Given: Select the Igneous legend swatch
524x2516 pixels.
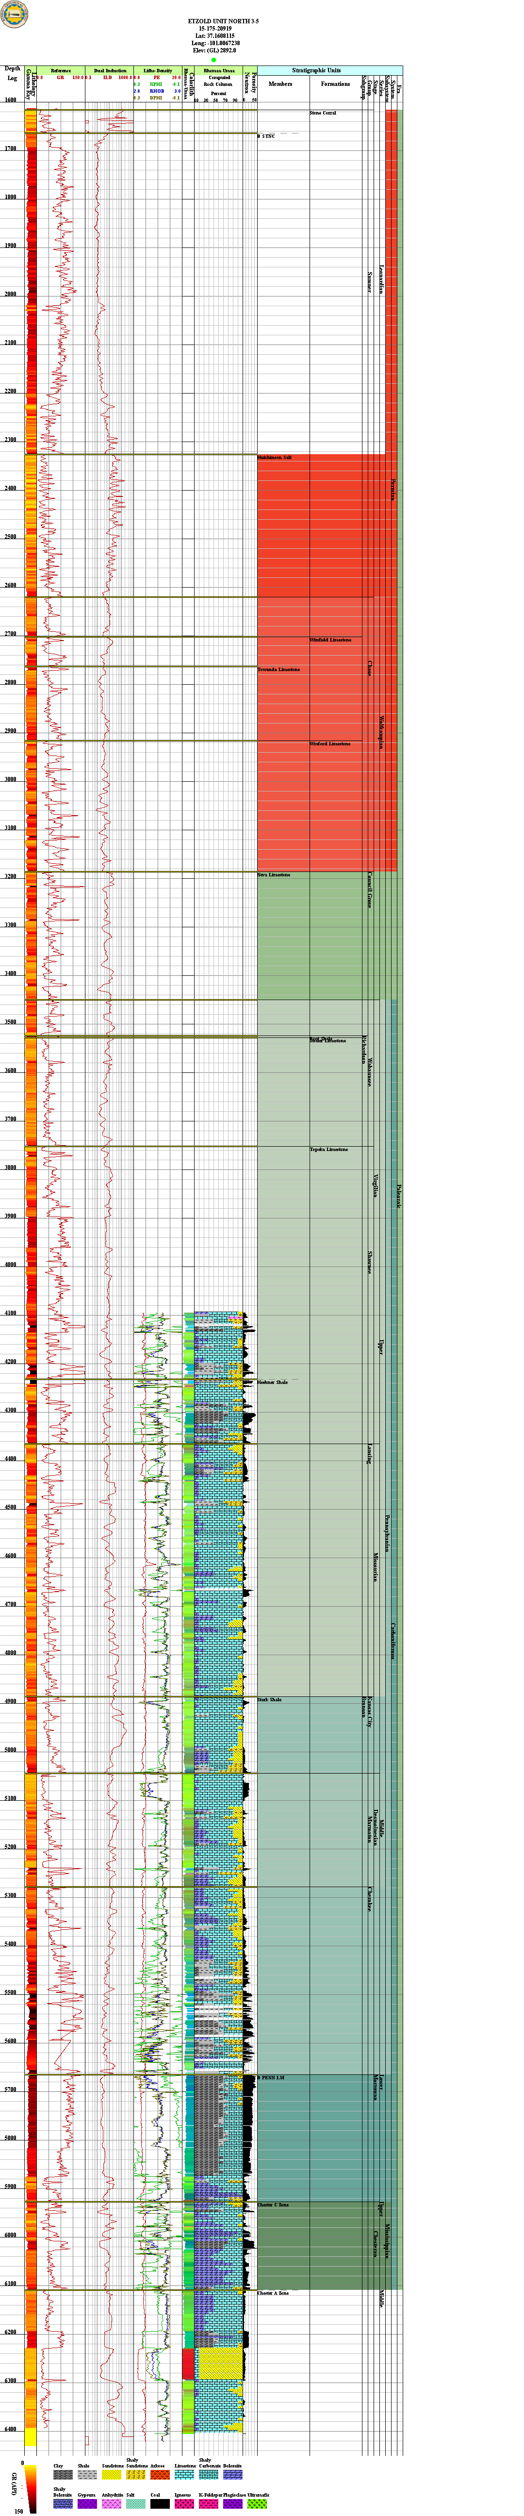Looking at the screenshot, I should pos(183,2504).
